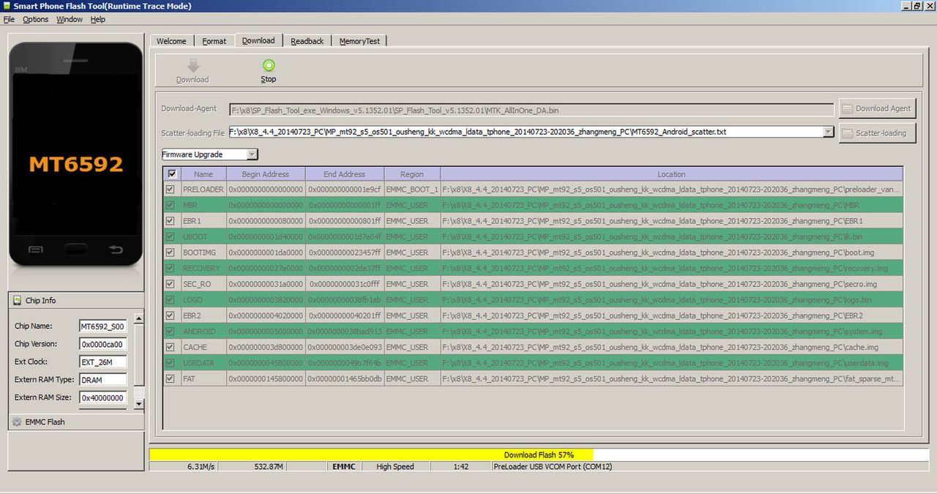The height and width of the screenshot is (494, 937).
Task: Switch to the Format tab
Action: [x=214, y=41]
